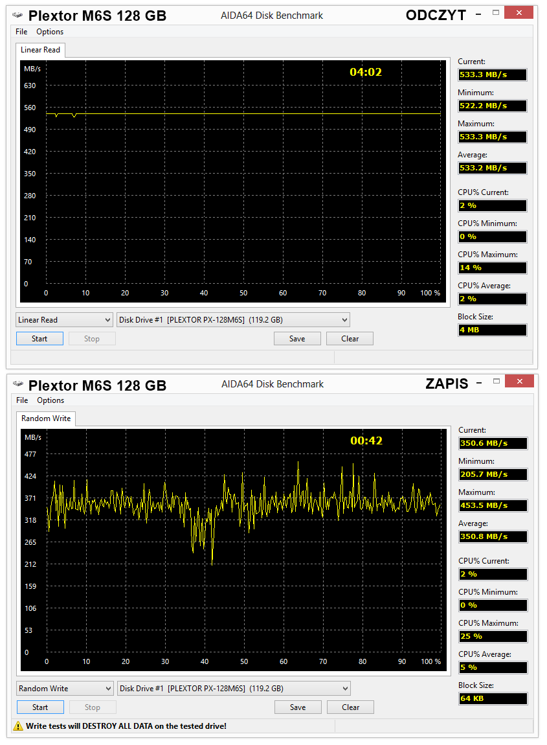The height and width of the screenshot is (745, 547).
Task: Select the Minimum 522.2 MB/s value
Action: pos(493,106)
